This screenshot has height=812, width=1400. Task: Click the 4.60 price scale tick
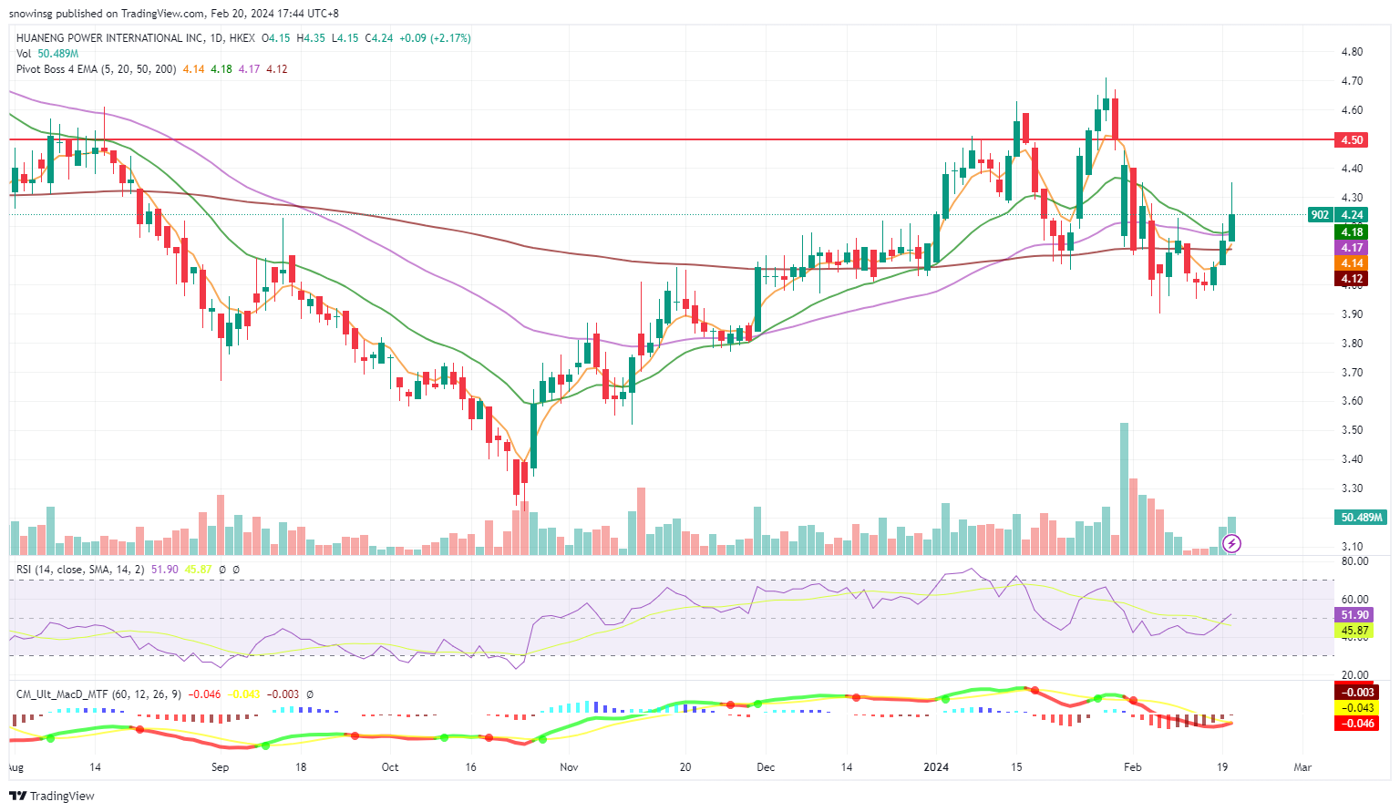(x=1353, y=110)
